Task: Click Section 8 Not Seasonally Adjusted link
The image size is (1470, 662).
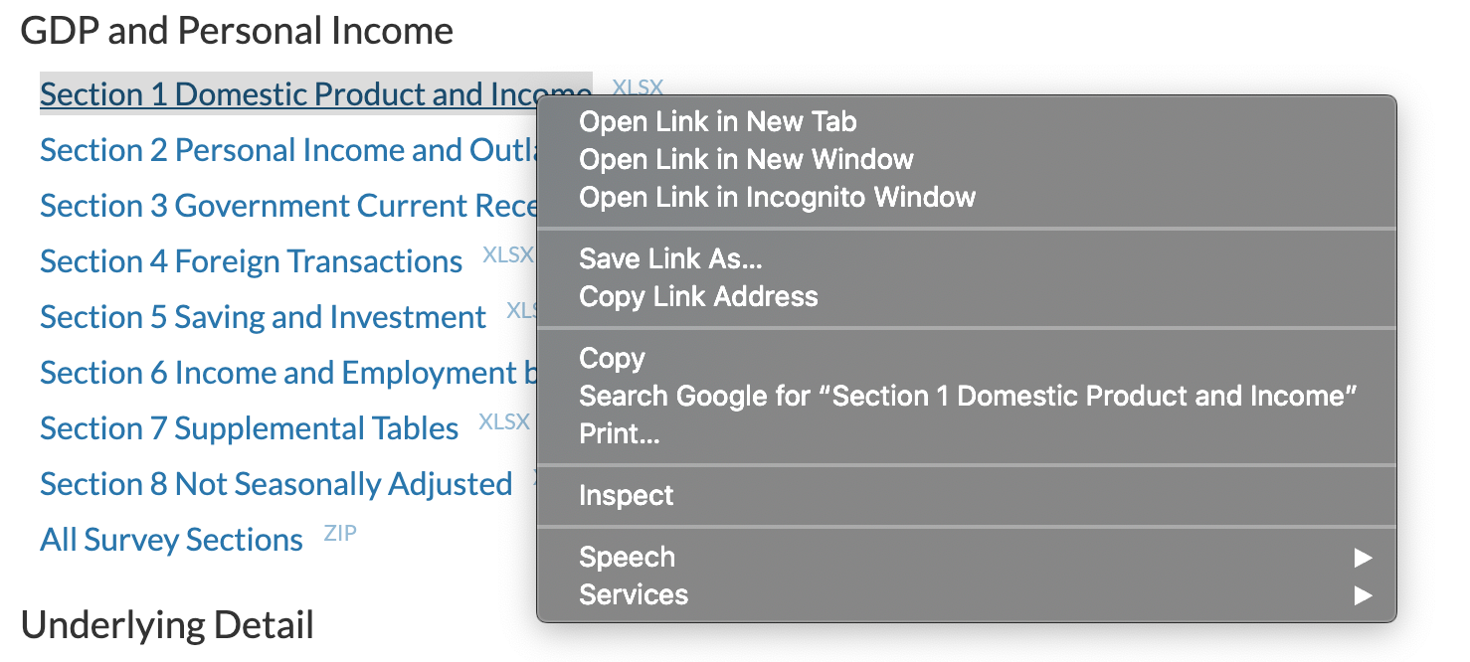Action: (276, 484)
